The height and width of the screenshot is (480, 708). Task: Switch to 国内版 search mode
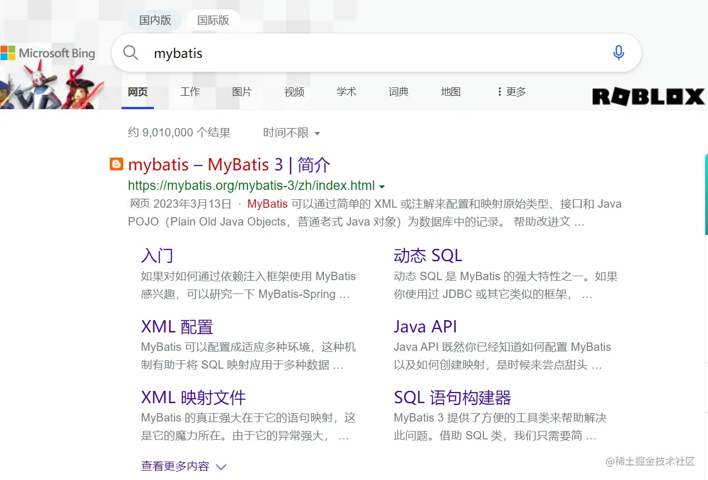(x=155, y=20)
